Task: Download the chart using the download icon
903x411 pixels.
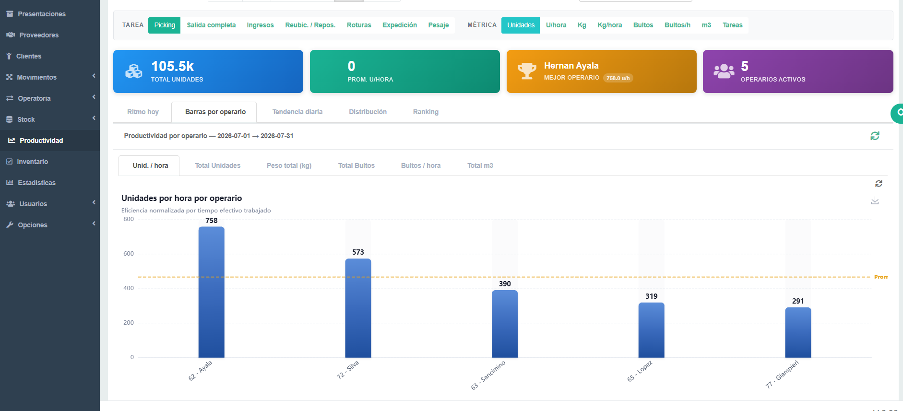Action: pos(875,200)
